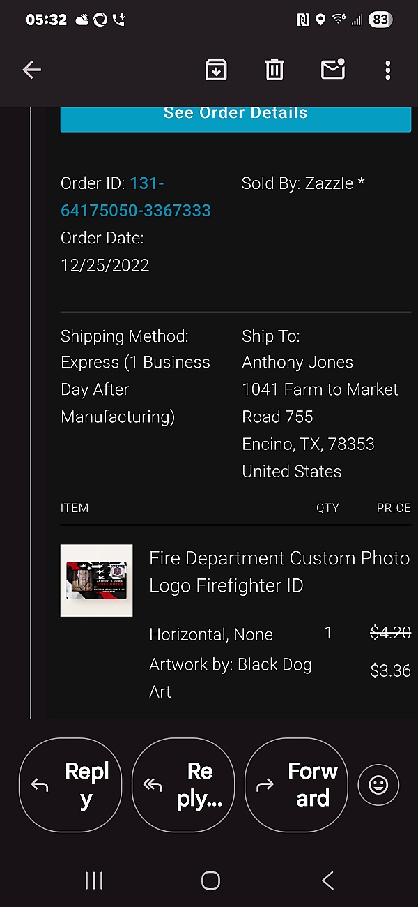Delete the email using the trash icon
The width and height of the screenshot is (418, 907).
tap(274, 70)
